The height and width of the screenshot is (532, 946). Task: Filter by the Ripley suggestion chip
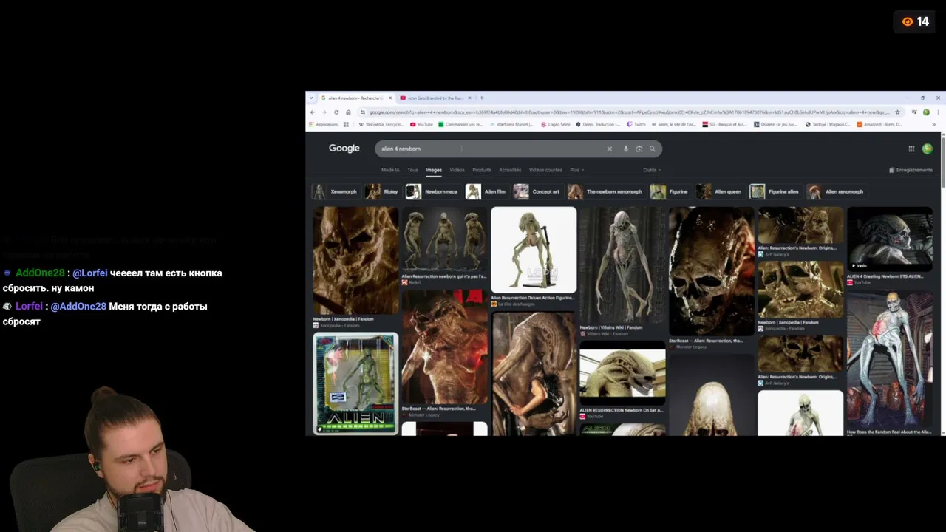click(383, 191)
